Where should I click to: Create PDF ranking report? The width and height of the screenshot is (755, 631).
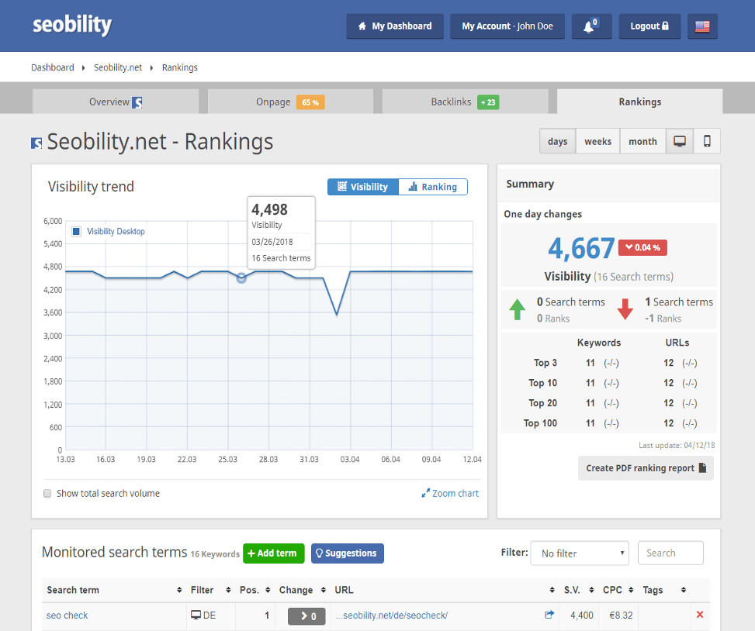[x=646, y=468]
